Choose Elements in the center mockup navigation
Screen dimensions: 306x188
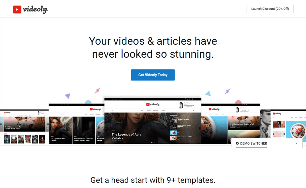[x=149, y=110]
